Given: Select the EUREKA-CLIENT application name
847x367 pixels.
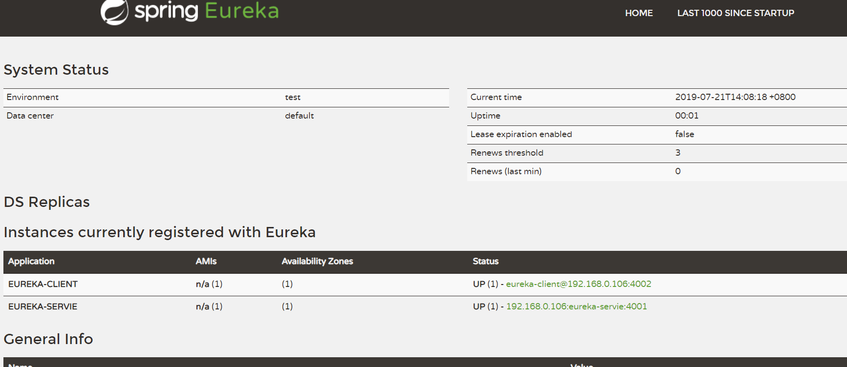Looking at the screenshot, I should 43,284.
